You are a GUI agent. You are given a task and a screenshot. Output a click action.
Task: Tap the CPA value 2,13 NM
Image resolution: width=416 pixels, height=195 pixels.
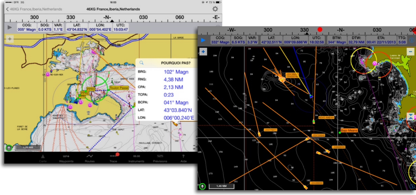click(173, 87)
